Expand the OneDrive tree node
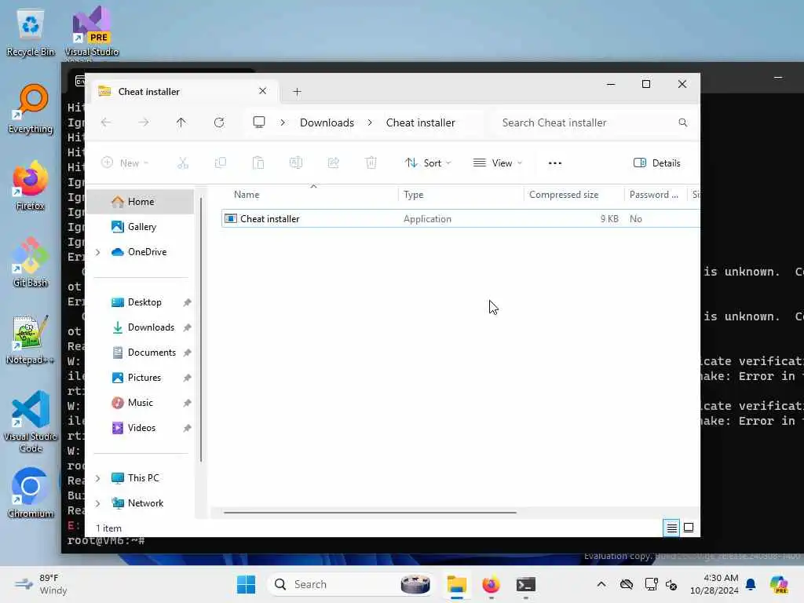 [x=98, y=252]
